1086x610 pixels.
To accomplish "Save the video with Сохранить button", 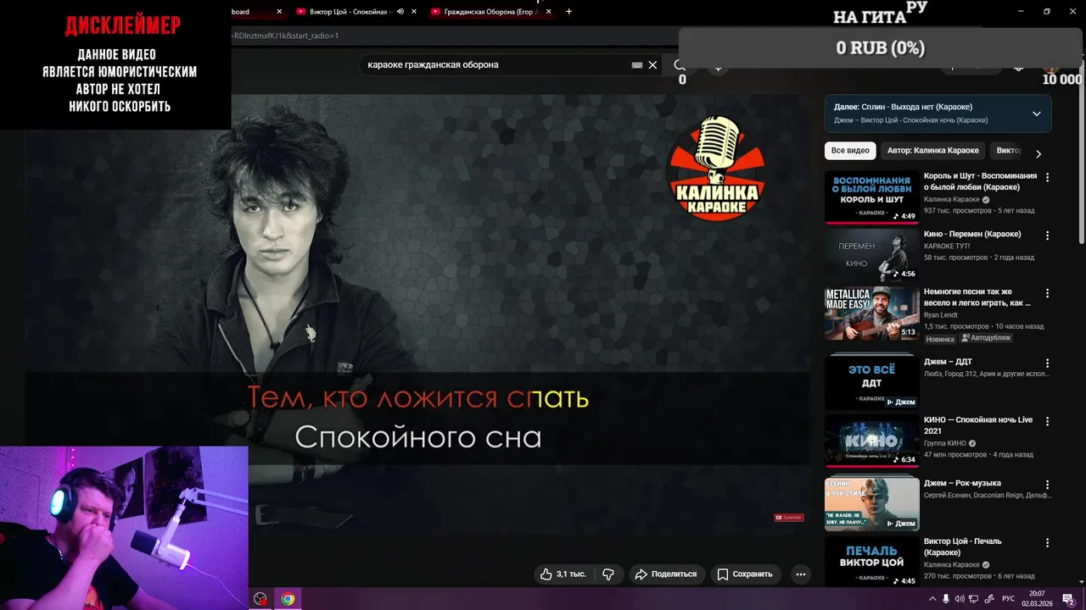I will pos(745,574).
